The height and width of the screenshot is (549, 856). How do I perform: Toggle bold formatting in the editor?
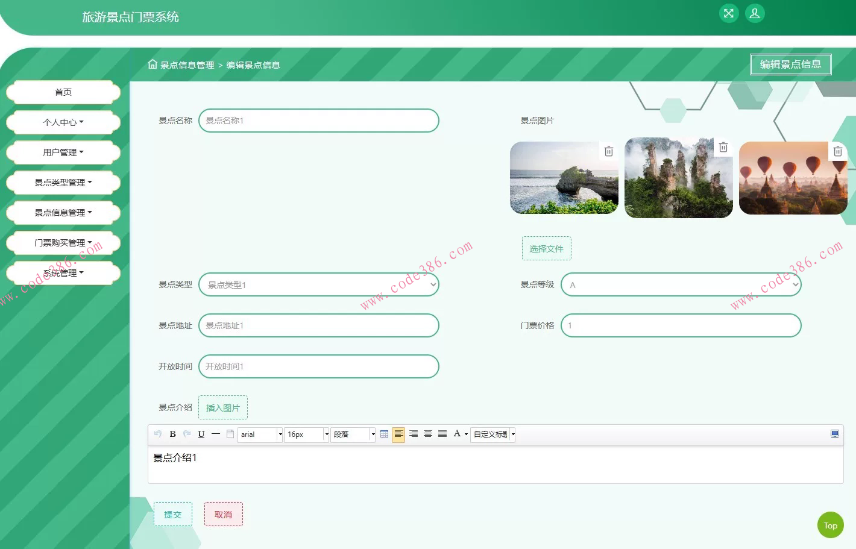click(172, 434)
